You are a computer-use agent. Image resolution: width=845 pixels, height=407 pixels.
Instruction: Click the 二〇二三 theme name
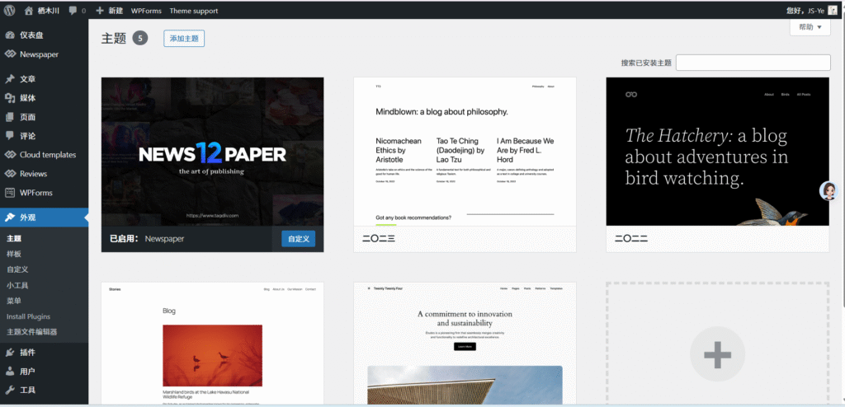point(378,238)
